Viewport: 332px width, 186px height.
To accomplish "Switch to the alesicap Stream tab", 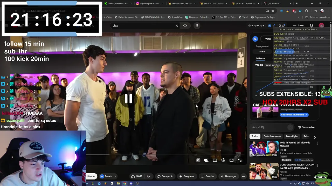I will tap(118, 3).
